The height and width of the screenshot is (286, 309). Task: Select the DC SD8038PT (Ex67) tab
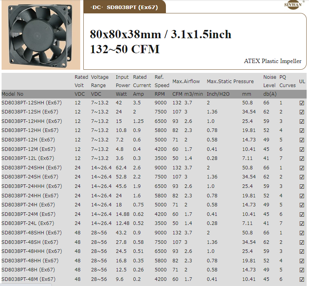125,7
